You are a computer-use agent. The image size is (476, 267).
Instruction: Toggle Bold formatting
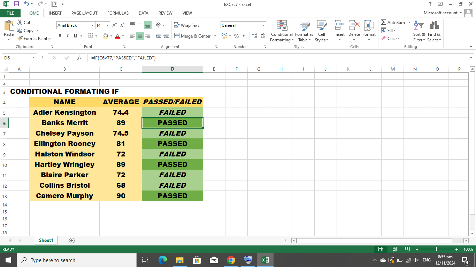(60, 36)
